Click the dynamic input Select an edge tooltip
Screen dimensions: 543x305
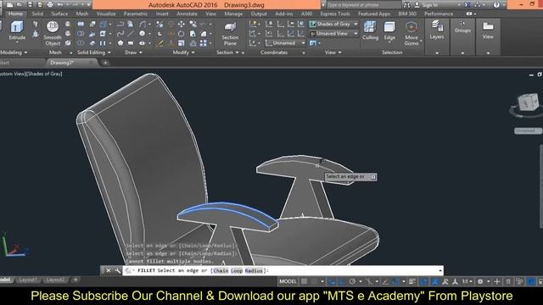pos(350,177)
